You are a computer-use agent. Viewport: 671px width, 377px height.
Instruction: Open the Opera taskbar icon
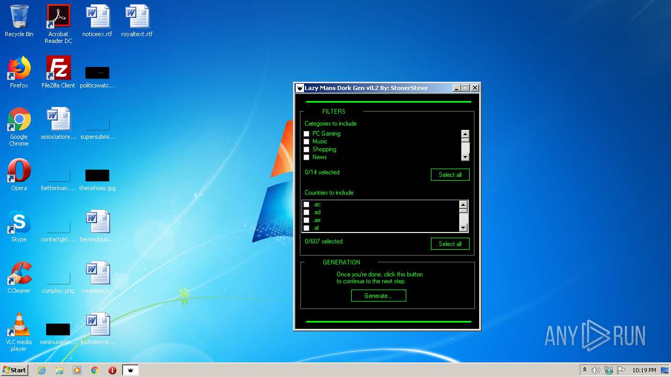(x=112, y=370)
